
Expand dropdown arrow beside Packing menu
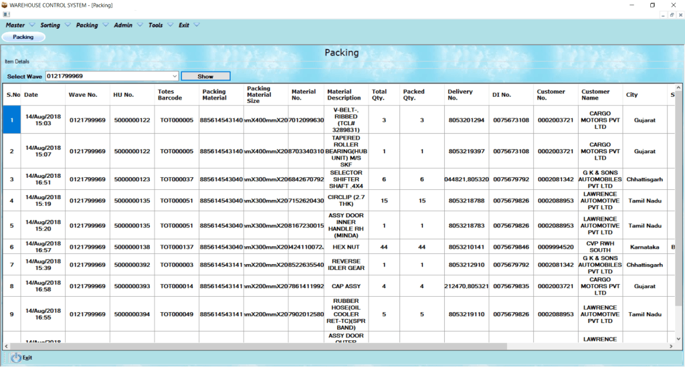106,25
